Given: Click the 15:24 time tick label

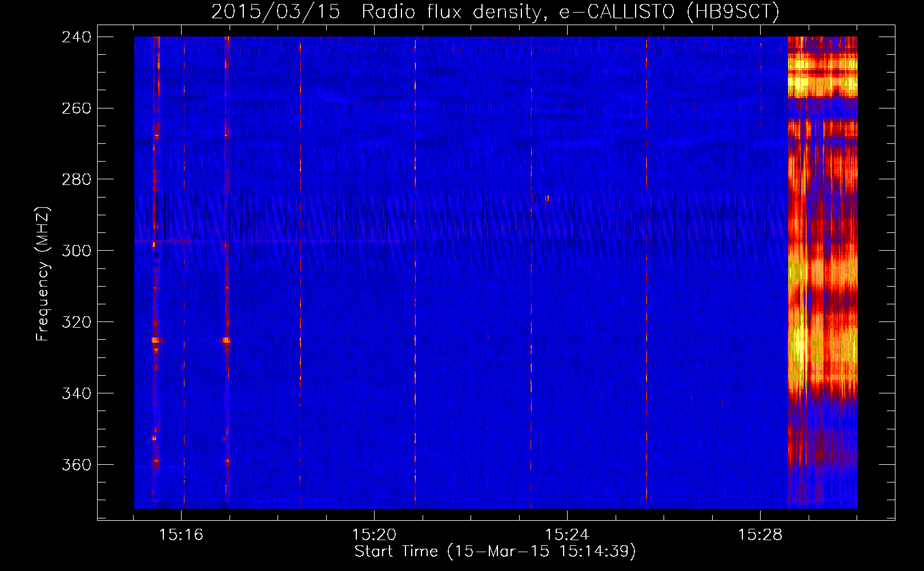Looking at the screenshot, I should [x=567, y=534].
